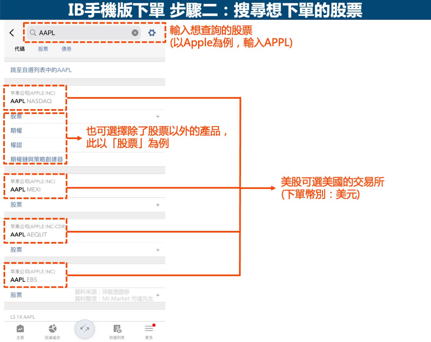Go back with the left arrow icon
This screenshot has width=431, height=342.
tap(12, 32)
